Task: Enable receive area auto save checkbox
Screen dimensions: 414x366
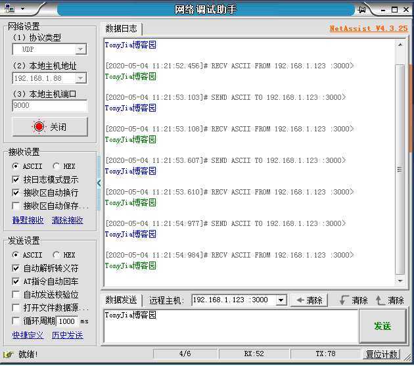Action: click(x=16, y=206)
